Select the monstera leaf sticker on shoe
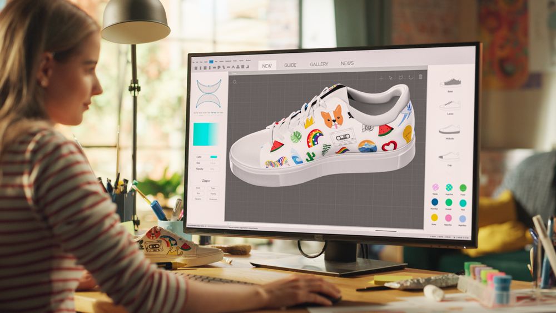Image resolution: width=556 pixels, height=313 pixels. click(296, 136)
